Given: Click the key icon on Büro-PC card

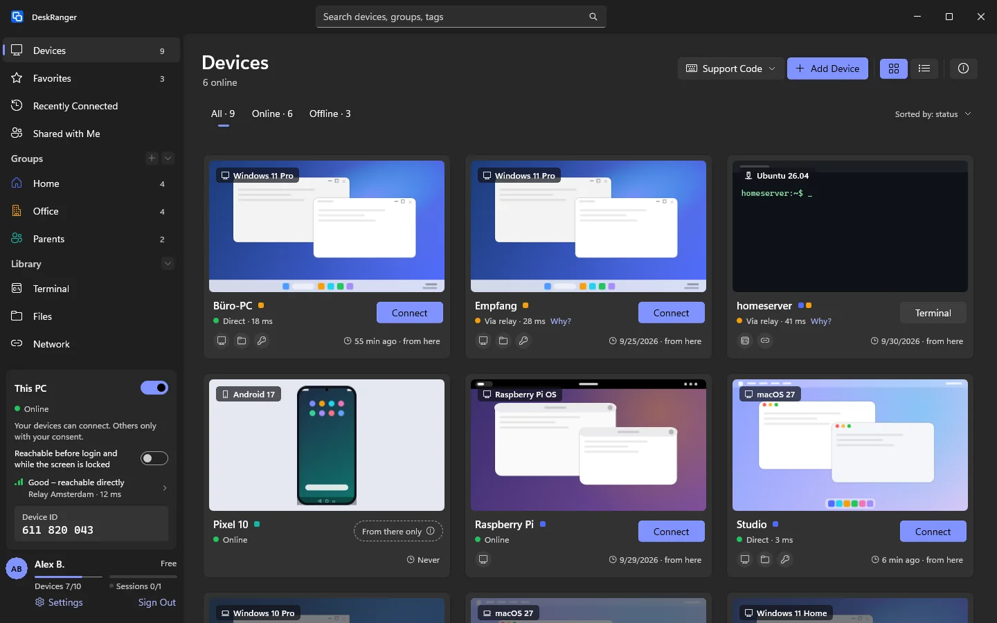Looking at the screenshot, I should tap(262, 341).
